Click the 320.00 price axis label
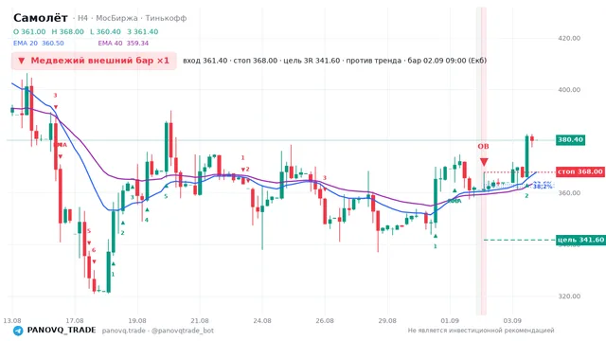606x341 pixels. (x=569, y=296)
